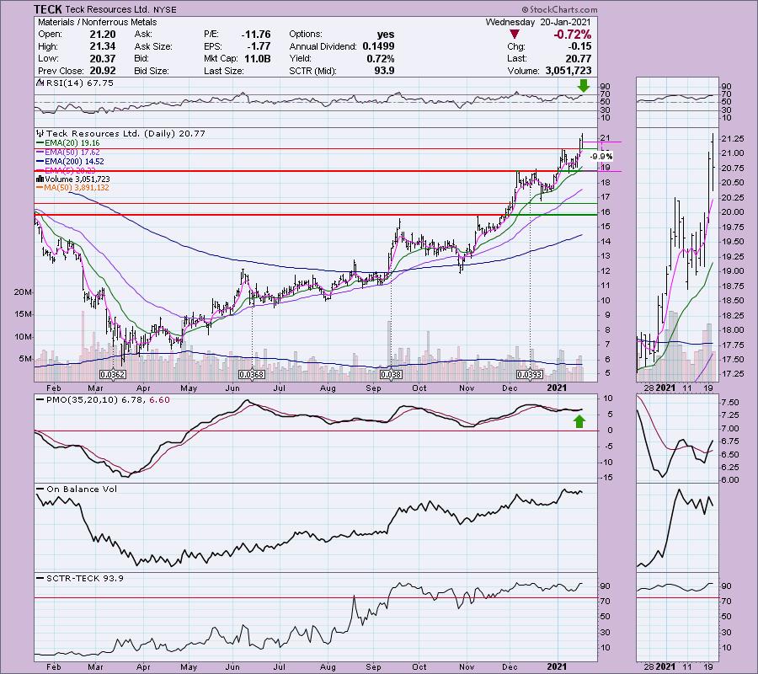Viewport: 758px width, 674px height.
Task: Click the Wednesday 20-Jan-2021 date
Action: 537,22
